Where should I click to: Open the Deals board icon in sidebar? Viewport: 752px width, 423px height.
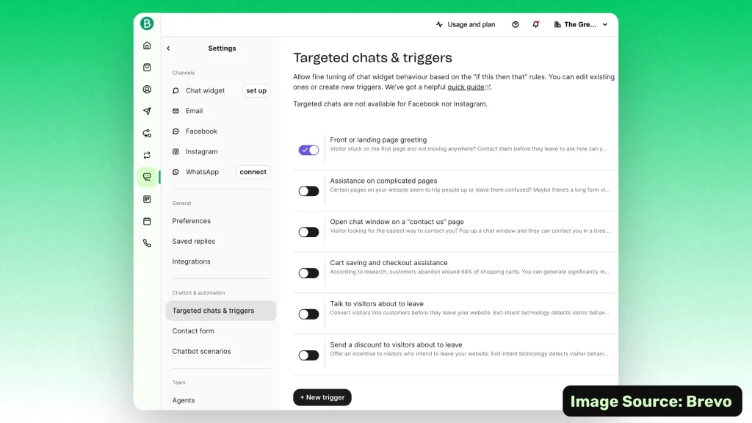click(x=147, y=199)
